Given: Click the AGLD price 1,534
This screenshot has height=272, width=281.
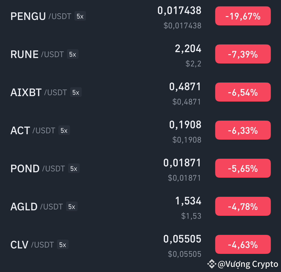Looking at the screenshot, I should click(188, 201).
